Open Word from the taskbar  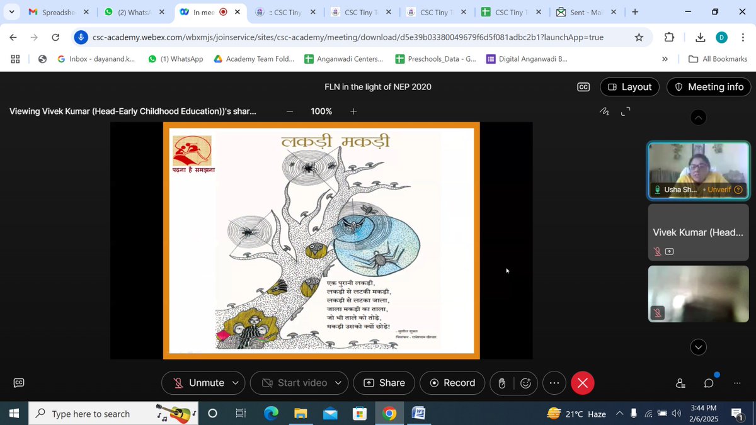(418, 414)
